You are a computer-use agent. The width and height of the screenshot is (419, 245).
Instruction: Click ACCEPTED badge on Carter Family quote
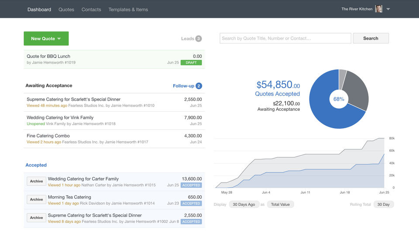pyautogui.click(x=191, y=185)
